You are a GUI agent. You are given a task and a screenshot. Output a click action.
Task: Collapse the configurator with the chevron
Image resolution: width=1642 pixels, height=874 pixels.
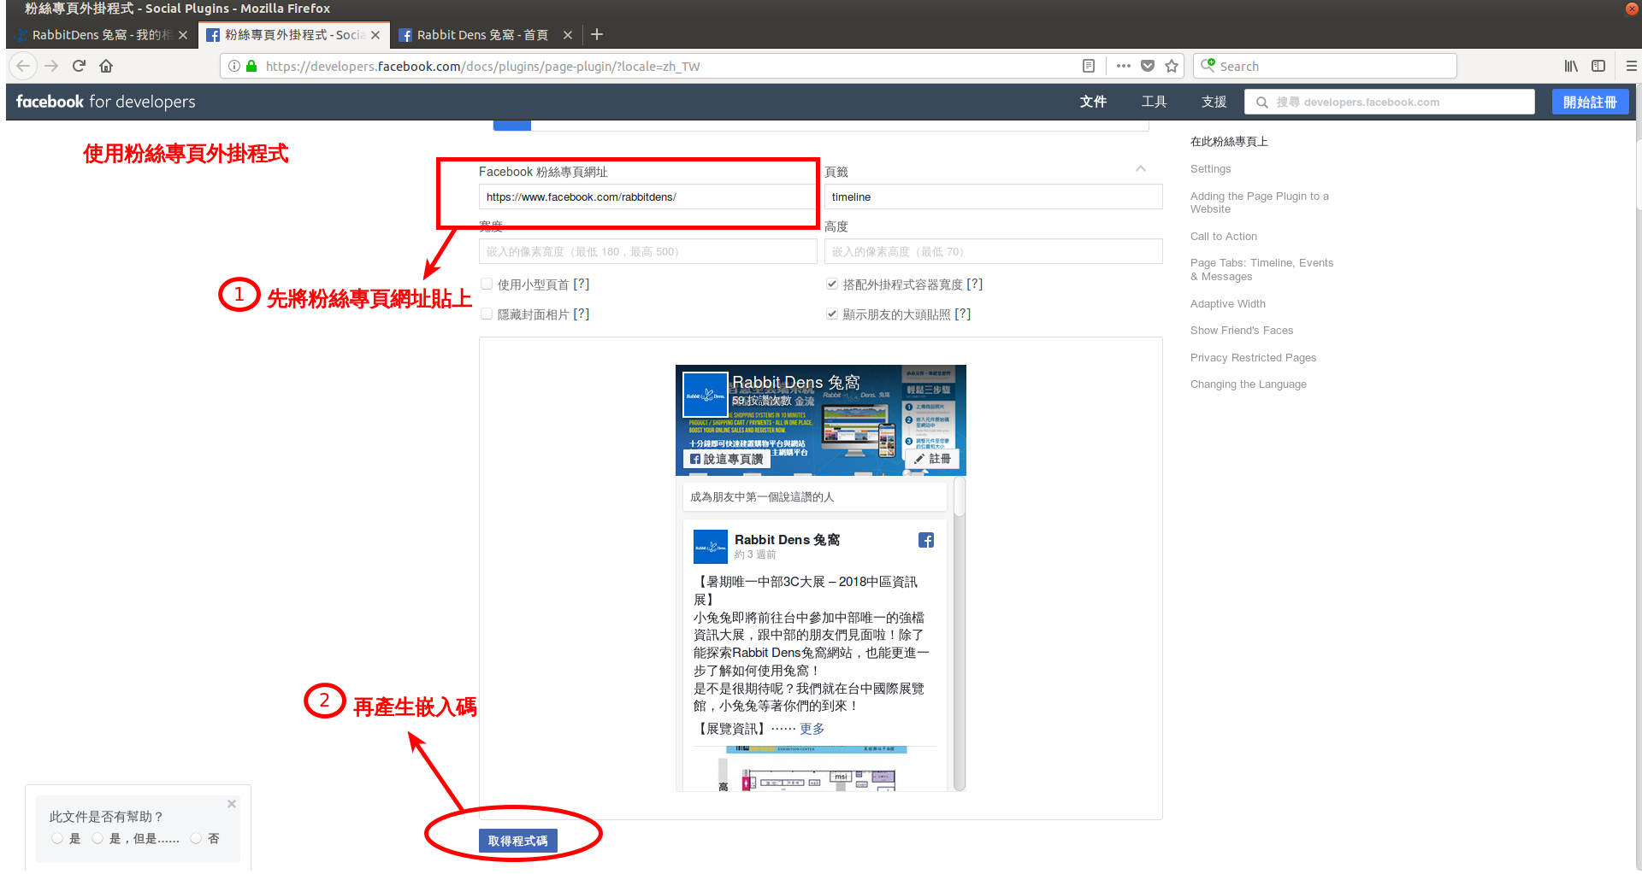(x=1141, y=168)
